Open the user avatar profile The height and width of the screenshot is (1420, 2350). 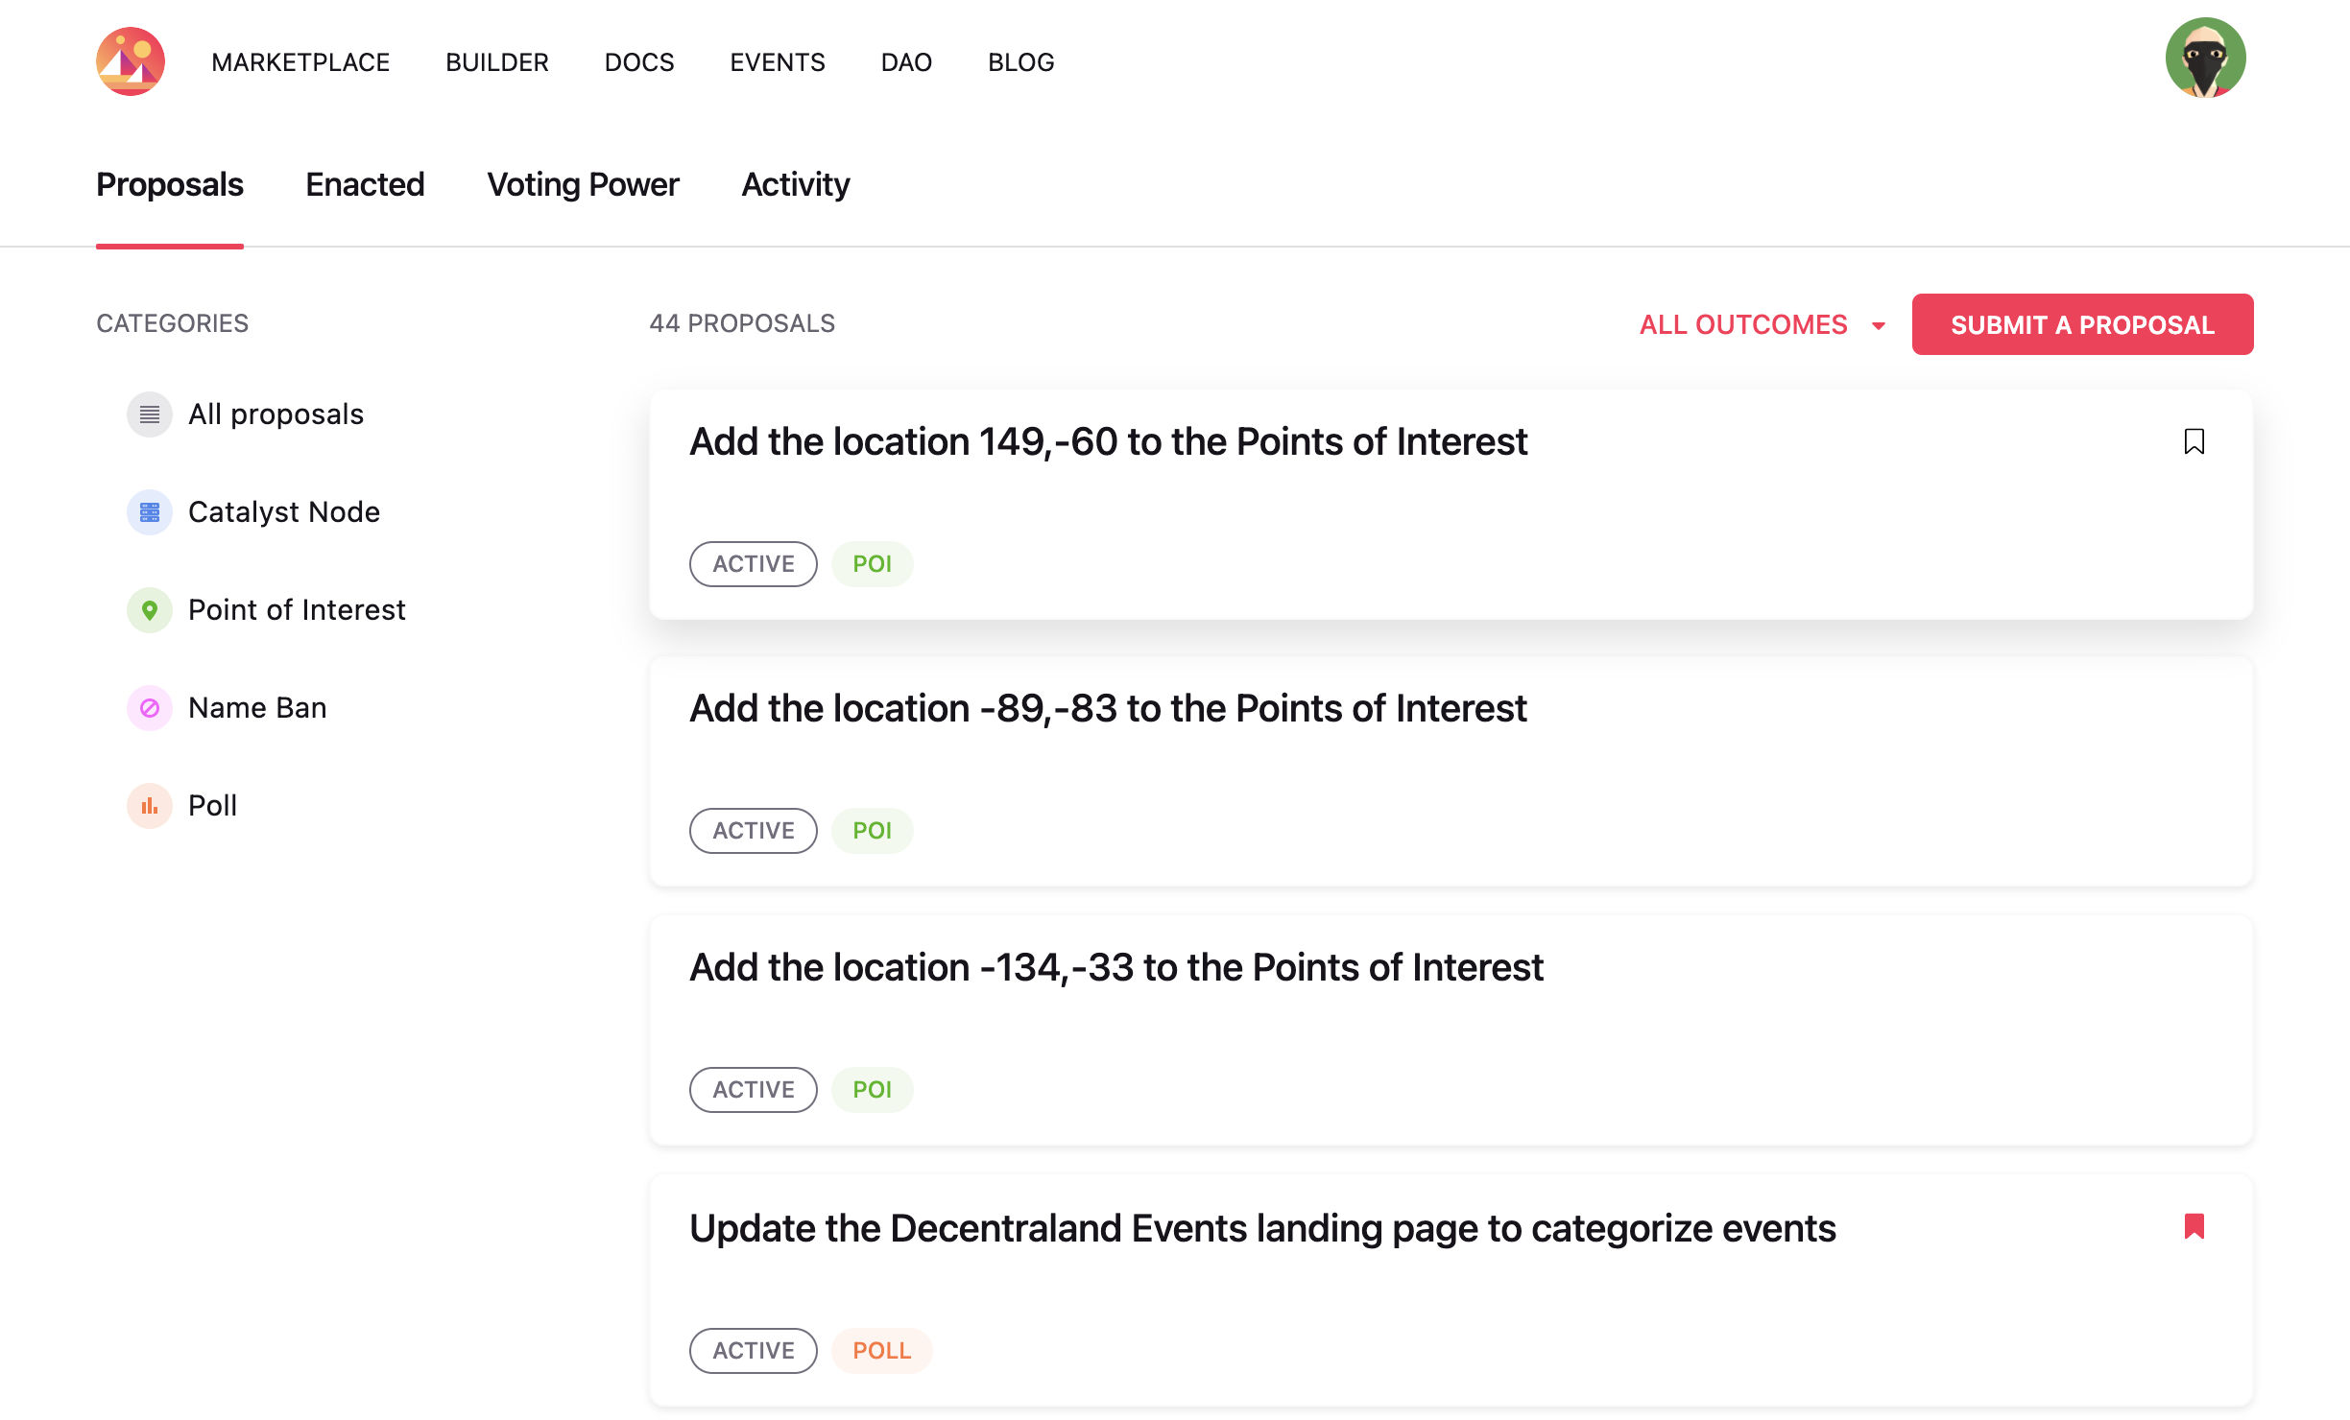tap(2205, 59)
